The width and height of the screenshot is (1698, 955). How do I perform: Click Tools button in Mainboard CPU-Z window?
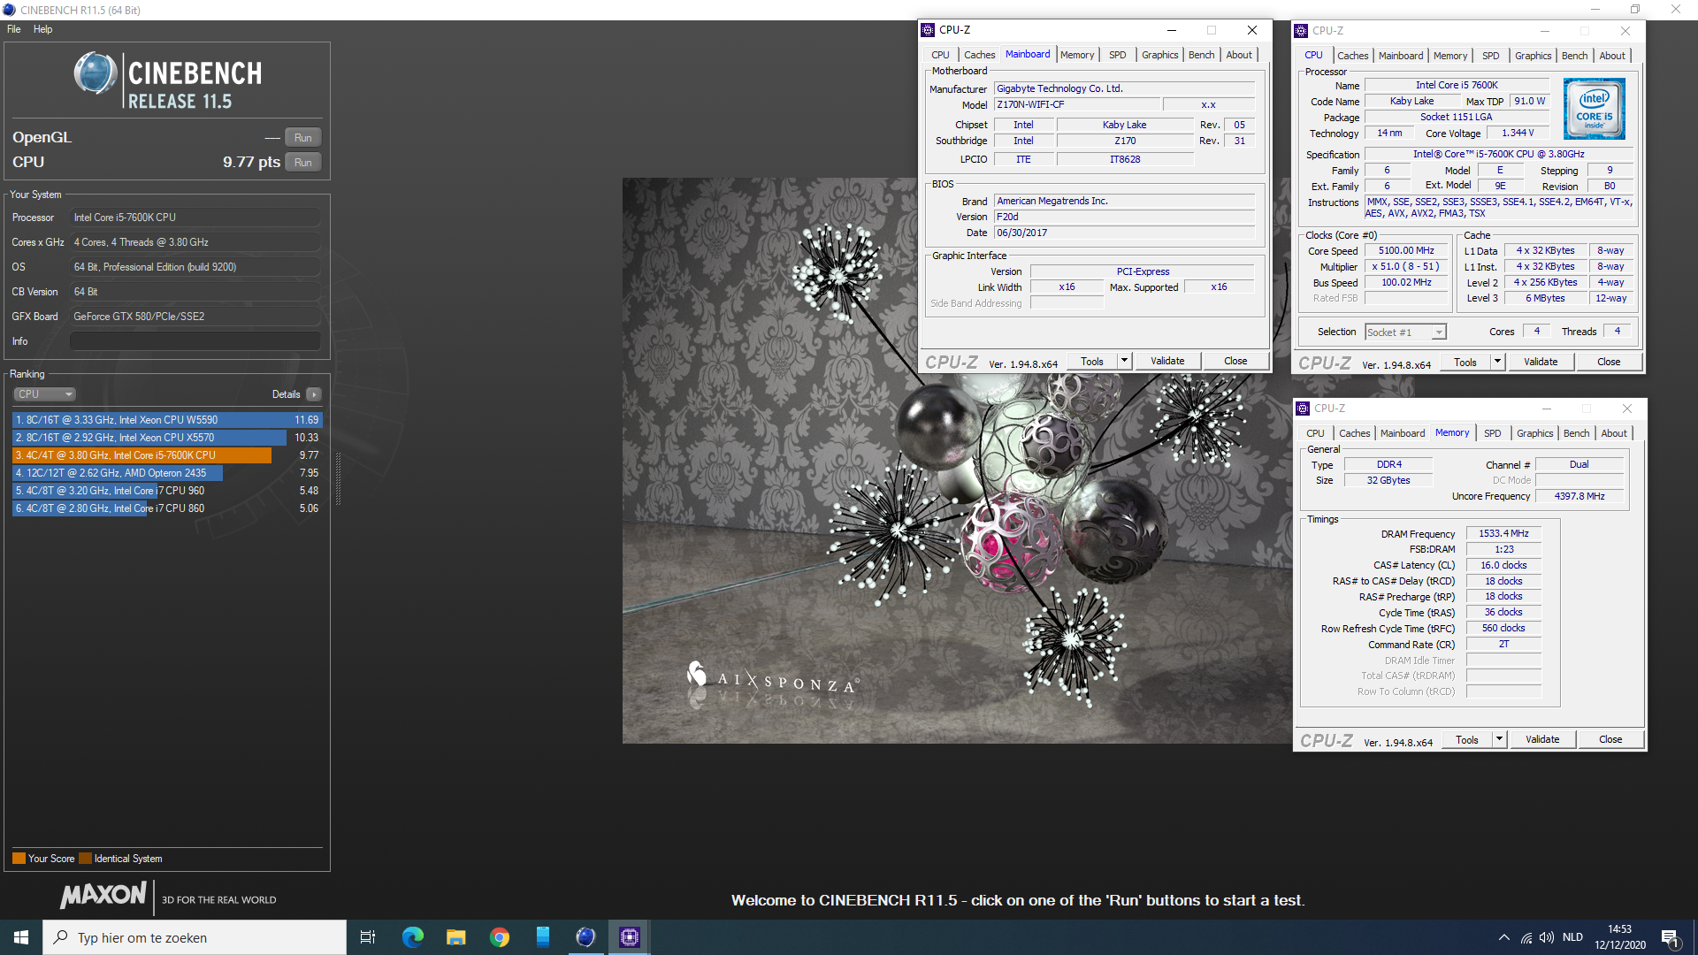tap(1092, 361)
